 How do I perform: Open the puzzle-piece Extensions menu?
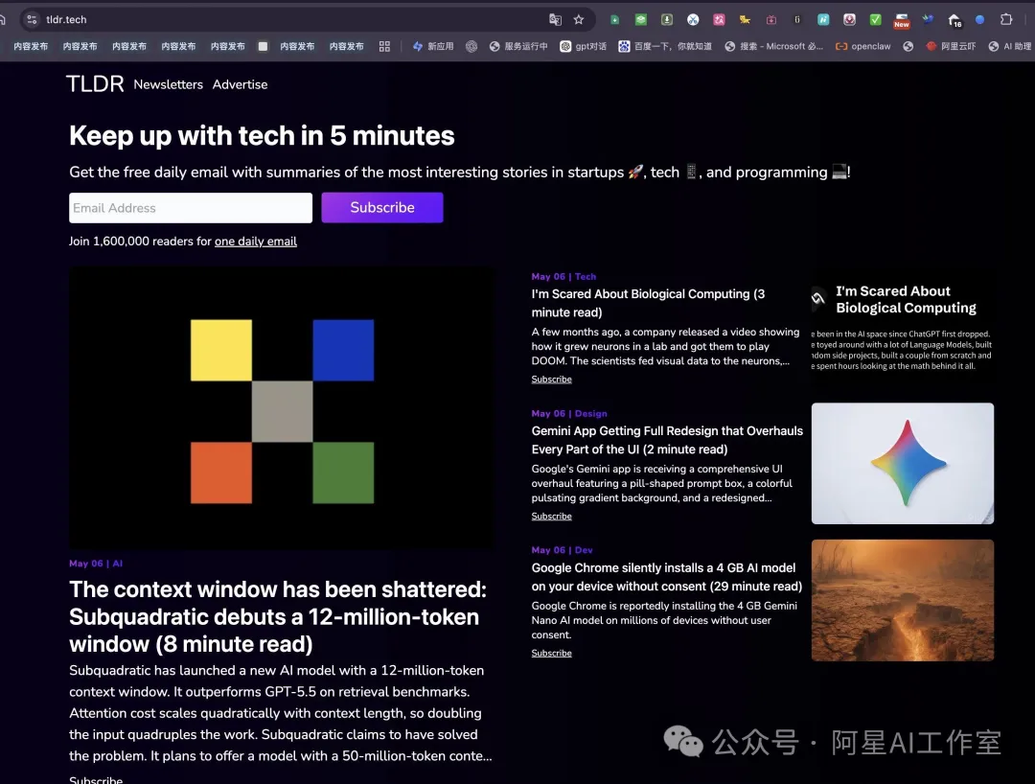pyautogui.click(x=1006, y=20)
